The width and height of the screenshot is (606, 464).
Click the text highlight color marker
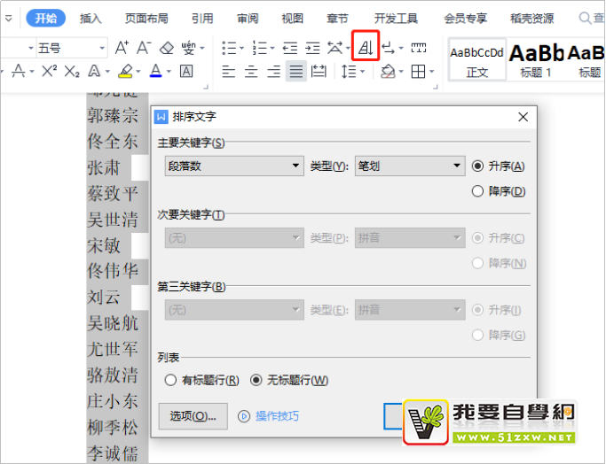125,72
